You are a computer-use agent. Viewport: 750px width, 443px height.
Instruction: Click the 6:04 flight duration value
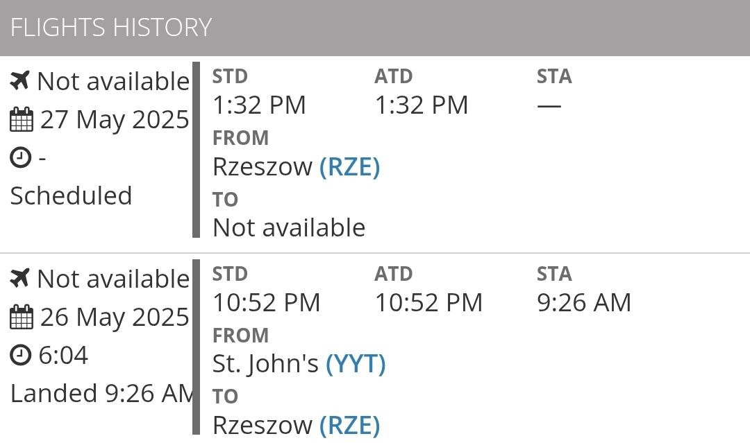pyautogui.click(x=63, y=356)
